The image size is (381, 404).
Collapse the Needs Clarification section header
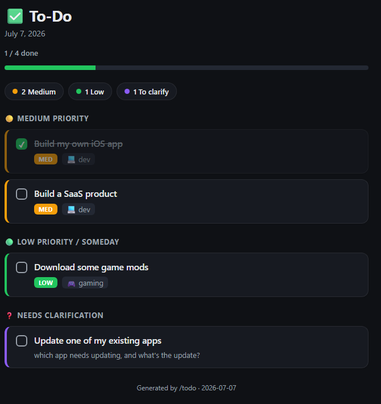pyautogui.click(x=60, y=315)
